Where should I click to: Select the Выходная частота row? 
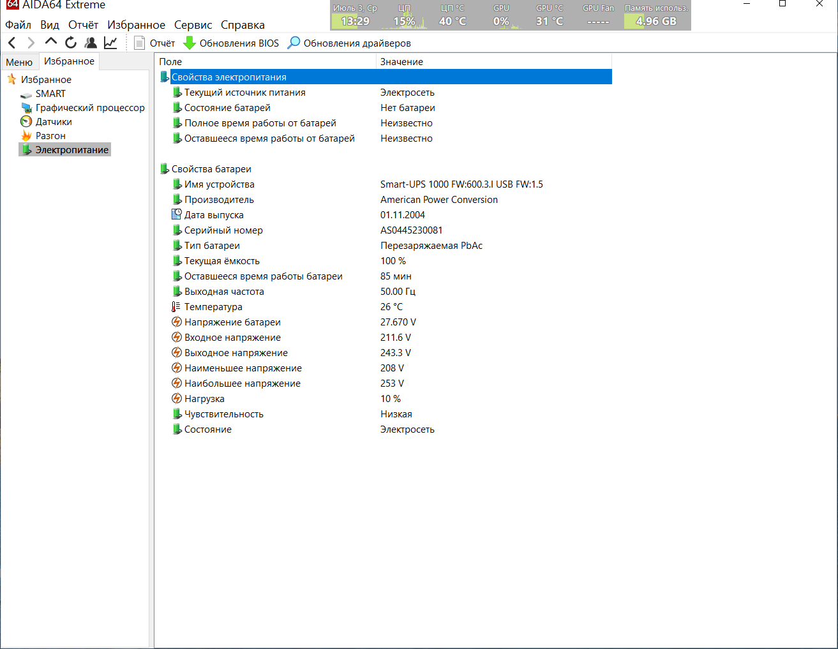385,292
